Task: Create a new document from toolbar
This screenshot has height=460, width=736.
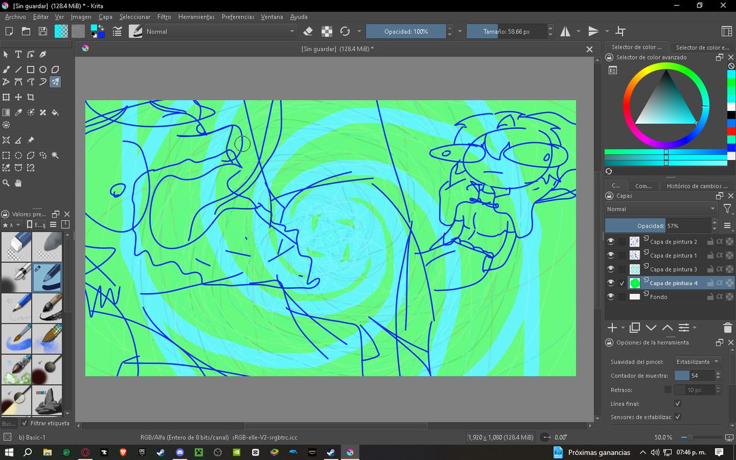Action: [9, 31]
